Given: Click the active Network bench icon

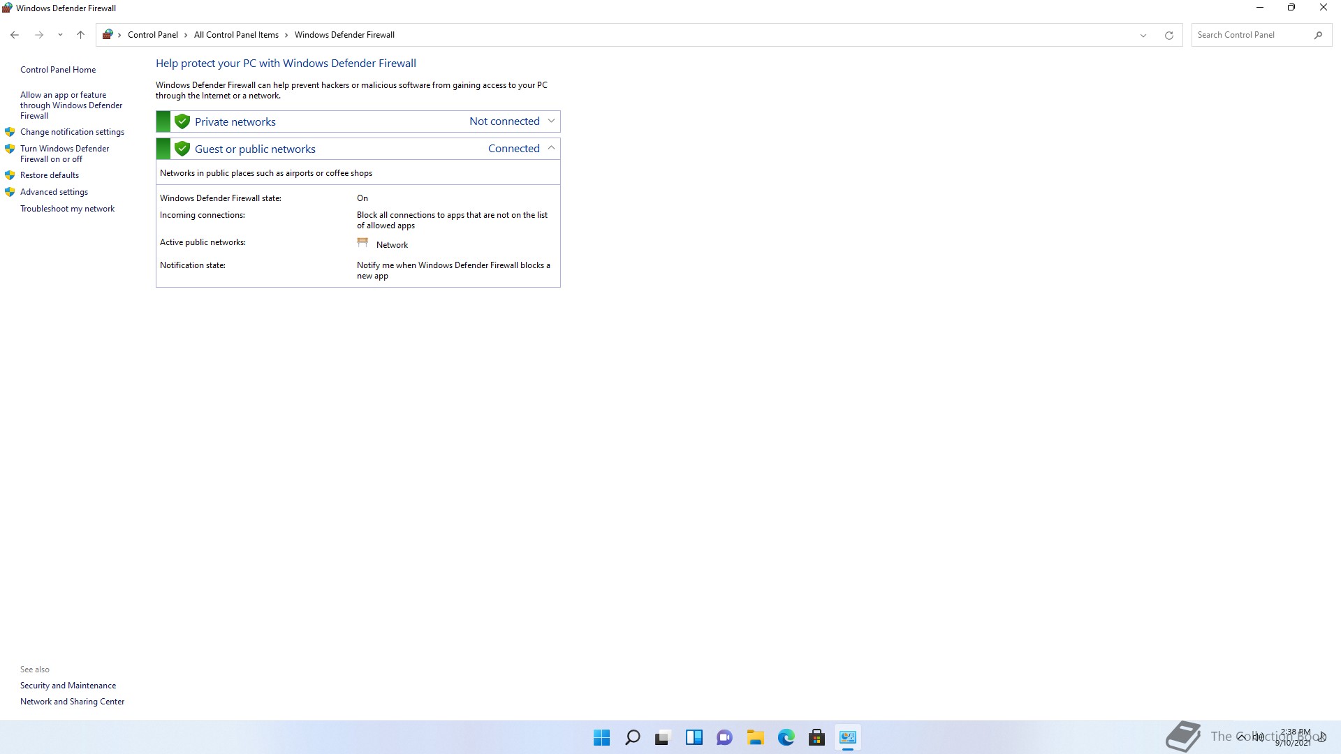Looking at the screenshot, I should (x=362, y=243).
